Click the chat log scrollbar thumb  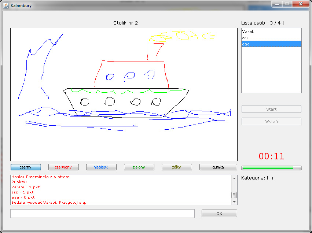point(234,195)
